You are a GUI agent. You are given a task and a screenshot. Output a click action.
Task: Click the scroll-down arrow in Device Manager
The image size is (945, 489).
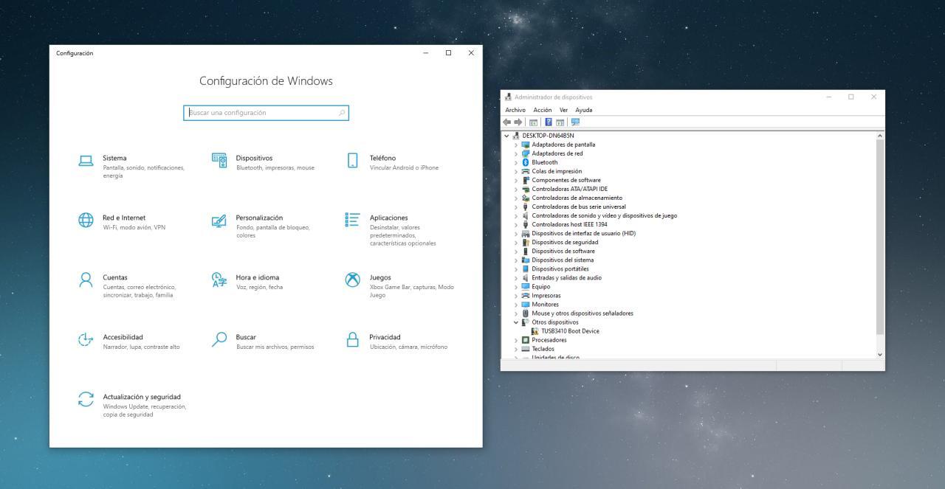[879, 355]
